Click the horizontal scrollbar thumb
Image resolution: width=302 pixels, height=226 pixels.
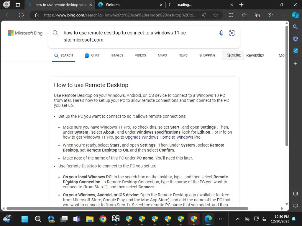click(127, 209)
